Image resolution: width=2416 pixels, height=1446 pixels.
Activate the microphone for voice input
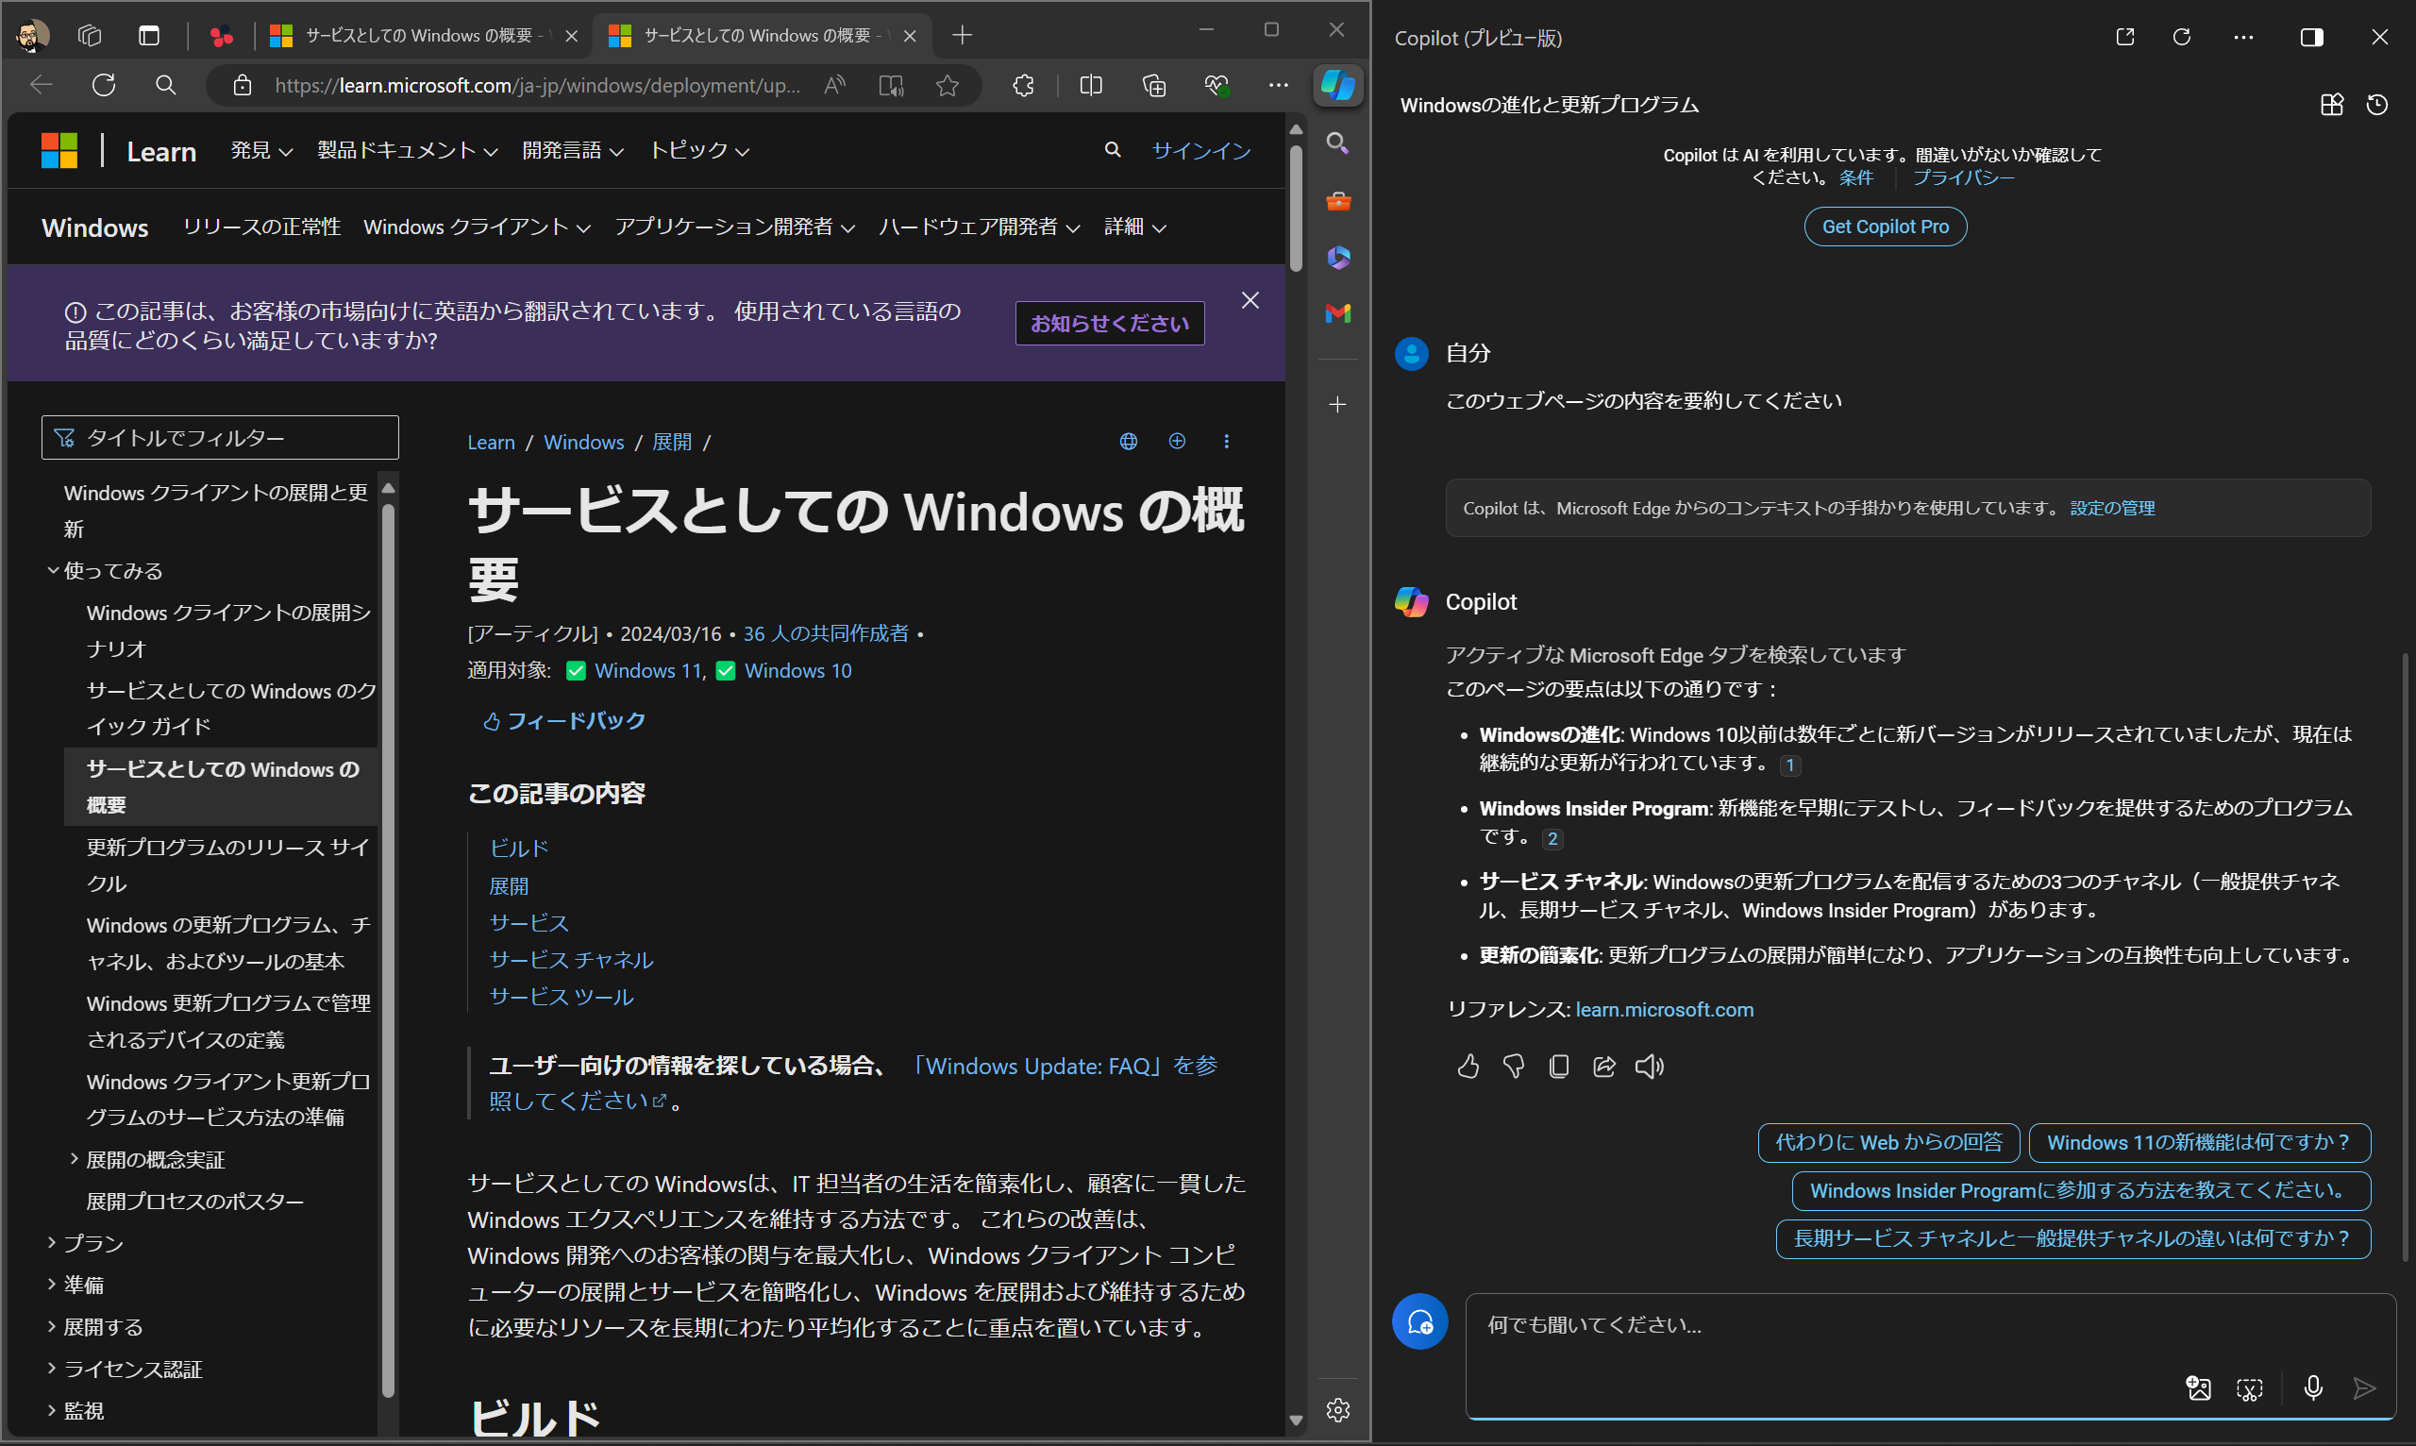point(2313,1388)
